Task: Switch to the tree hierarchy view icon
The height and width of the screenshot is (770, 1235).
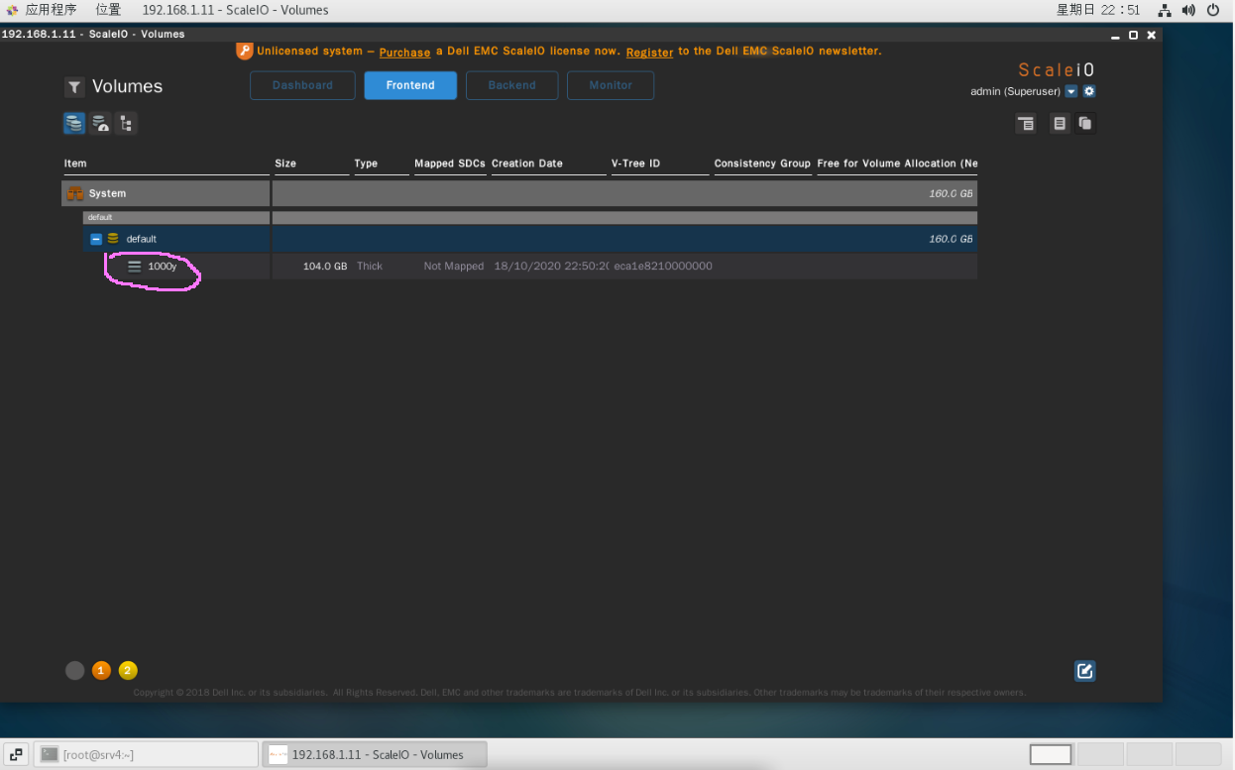Action: pos(126,123)
